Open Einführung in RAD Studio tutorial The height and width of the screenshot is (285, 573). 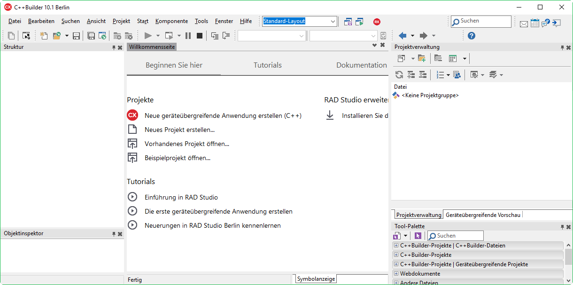[x=181, y=197]
